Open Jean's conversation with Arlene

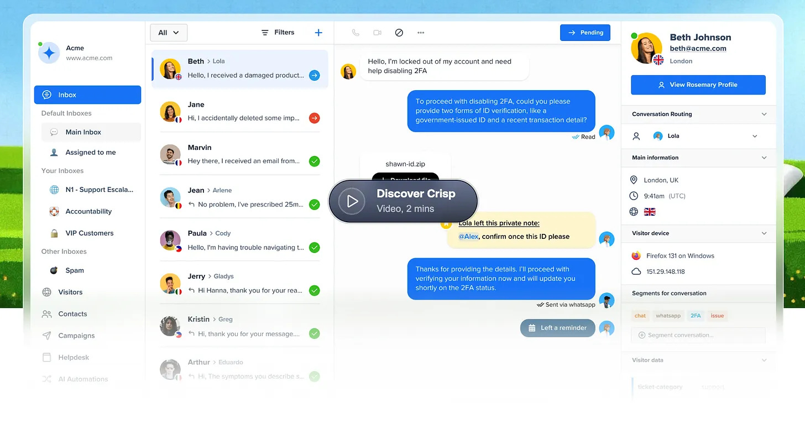[240, 197]
